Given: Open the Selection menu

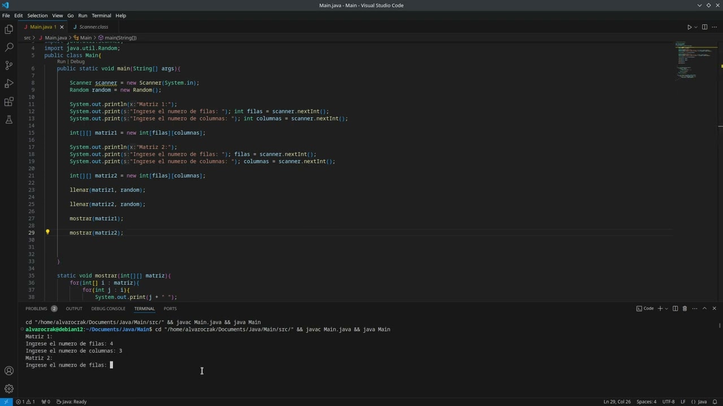Looking at the screenshot, I should (37, 16).
